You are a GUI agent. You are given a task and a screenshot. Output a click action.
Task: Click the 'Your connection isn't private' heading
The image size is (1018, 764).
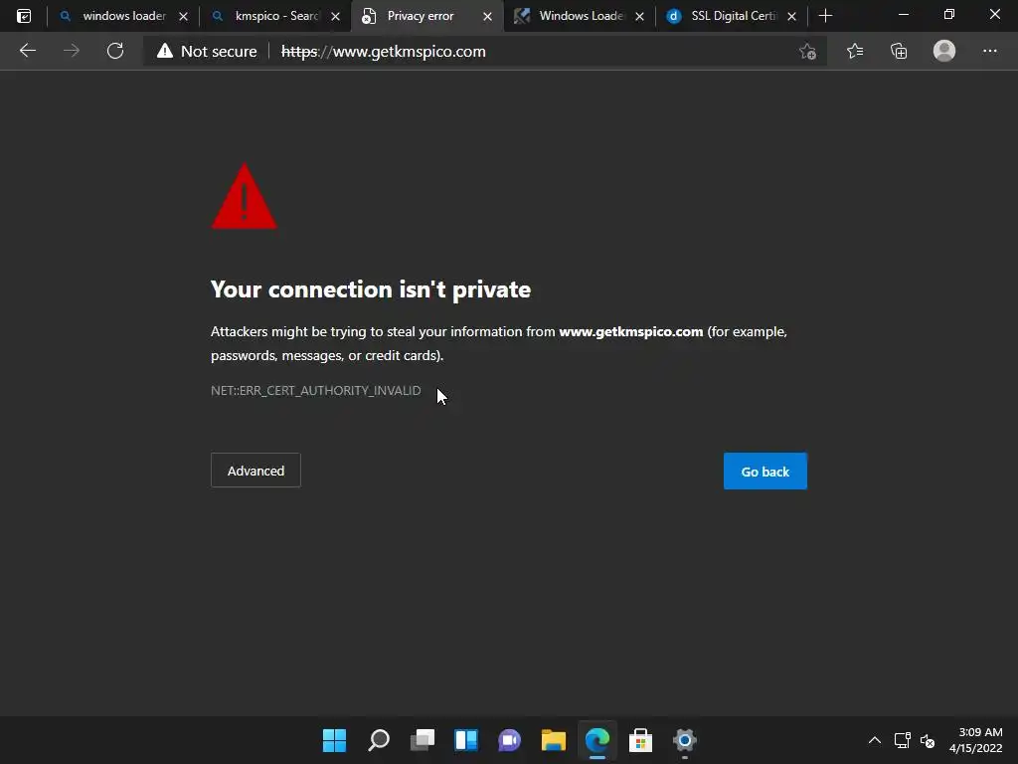[x=371, y=289]
